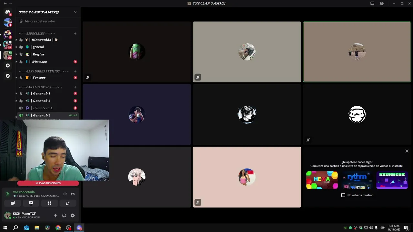Toggle camera on in the voice panel

click(x=13, y=203)
